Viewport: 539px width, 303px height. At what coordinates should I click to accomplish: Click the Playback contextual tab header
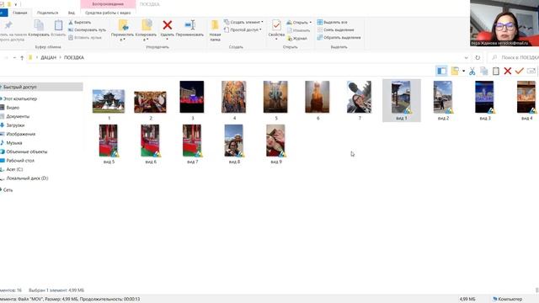[x=108, y=4]
